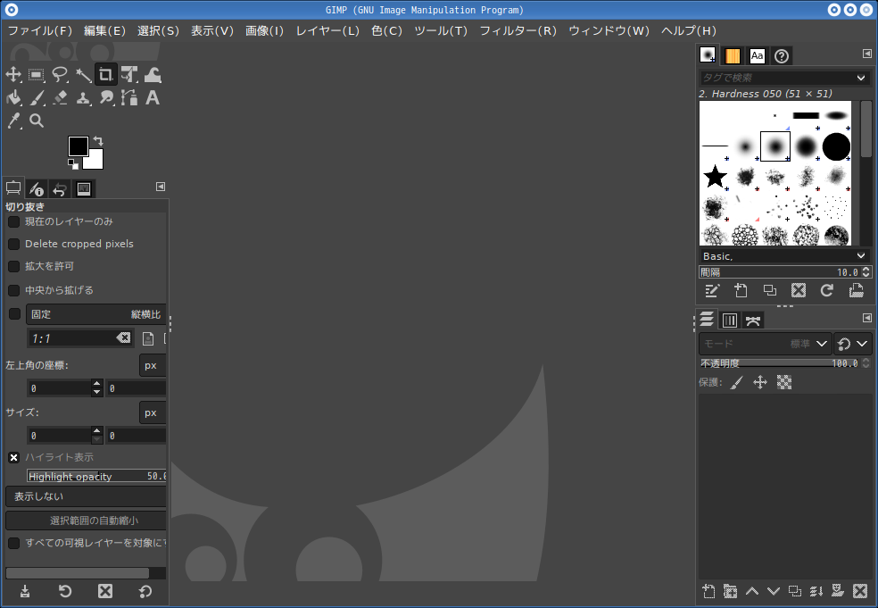Click the 選択範囲の自動縮小 button
Image resolution: width=878 pixels, height=608 pixels.
pyautogui.click(x=86, y=521)
